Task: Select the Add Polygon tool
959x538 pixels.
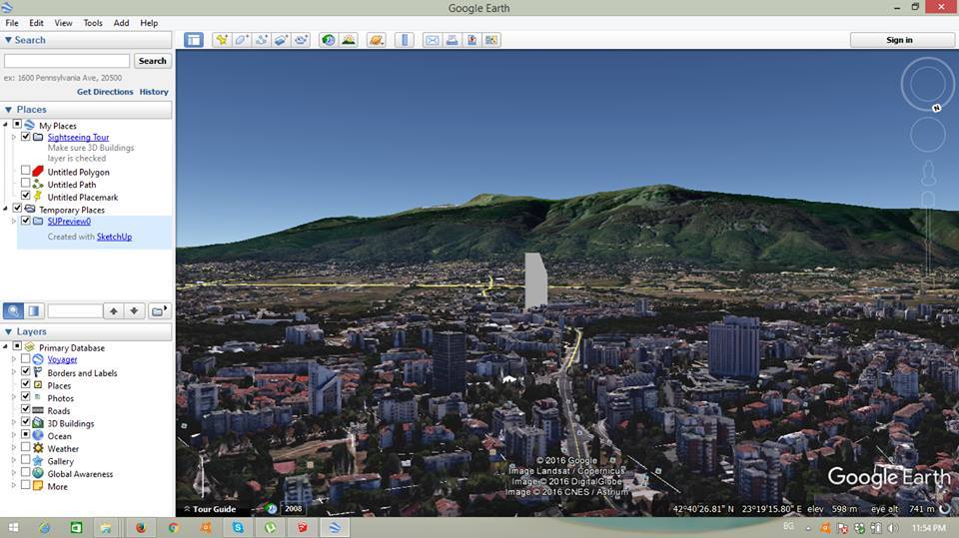Action: click(x=241, y=40)
